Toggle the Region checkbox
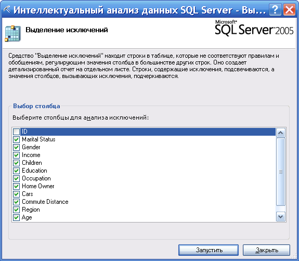Viewport: 299px width, 261px height. (17, 210)
